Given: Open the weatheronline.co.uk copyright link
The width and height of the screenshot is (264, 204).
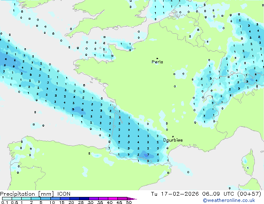Looking at the screenshot, I should pos(229,200).
